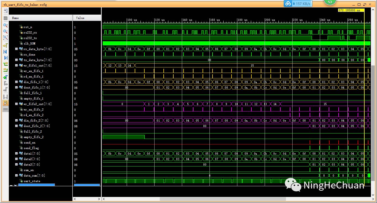Select the rs232_tx signal

[x=30, y=38]
